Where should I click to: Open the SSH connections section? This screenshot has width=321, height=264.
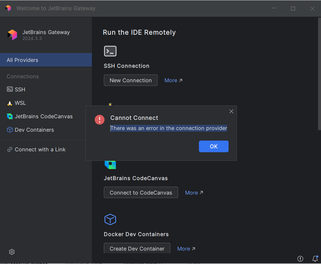(x=20, y=89)
